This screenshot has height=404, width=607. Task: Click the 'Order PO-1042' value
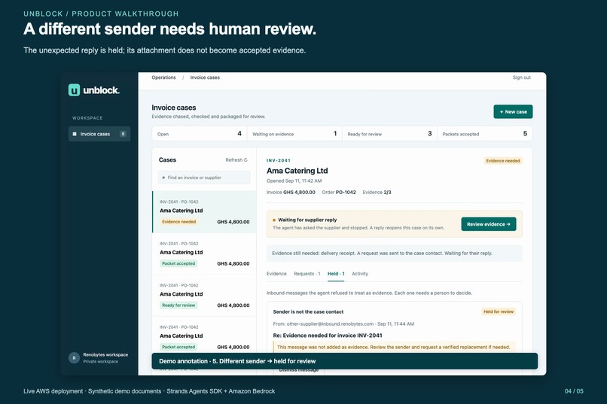(339, 192)
